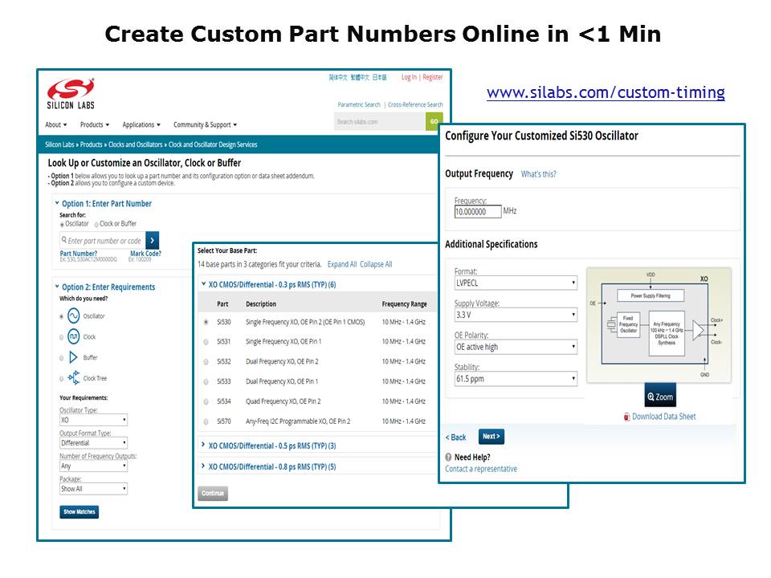This screenshot has width=771, height=578.
Task: Open the Format LVPECL dropdown
Action: tap(516, 283)
